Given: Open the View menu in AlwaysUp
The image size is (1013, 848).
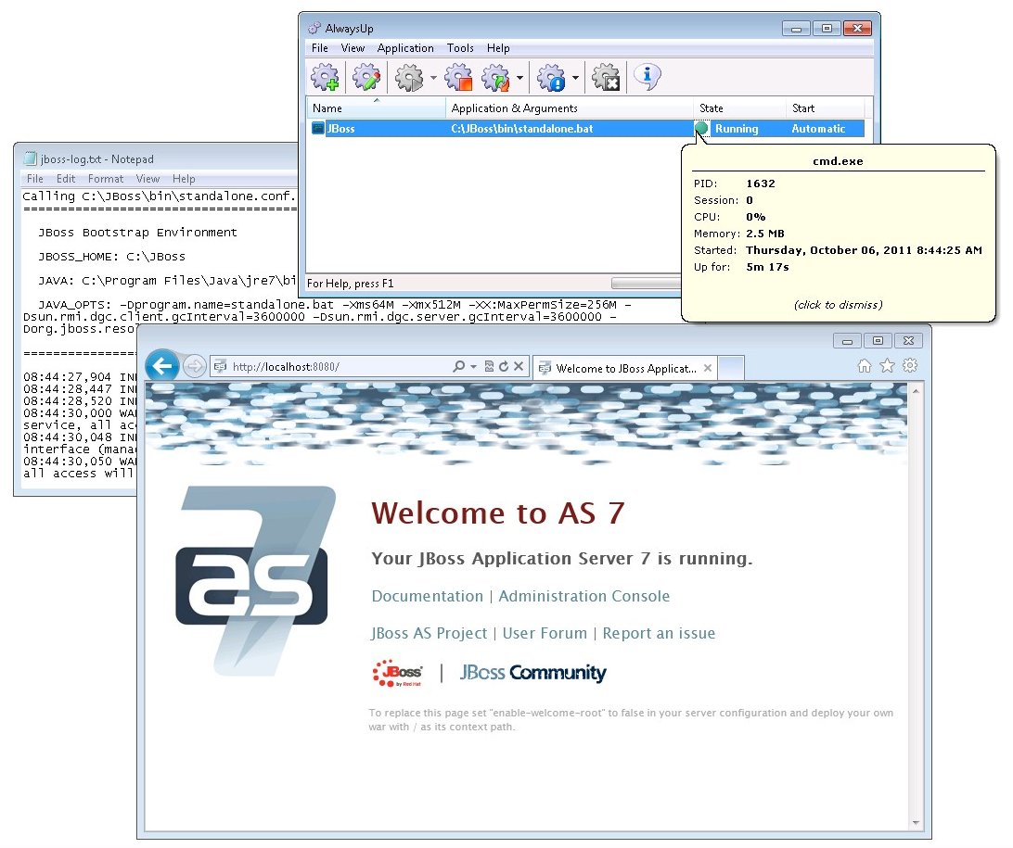Looking at the screenshot, I should (x=353, y=48).
